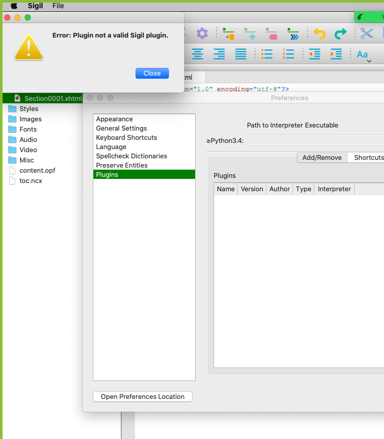Undo with the yellow arrow icon
384x439 pixels.
[x=319, y=33]
